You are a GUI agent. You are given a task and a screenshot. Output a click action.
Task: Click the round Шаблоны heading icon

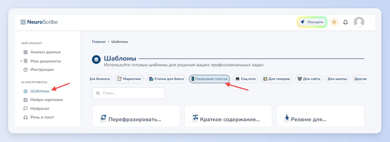click(96, 60)
